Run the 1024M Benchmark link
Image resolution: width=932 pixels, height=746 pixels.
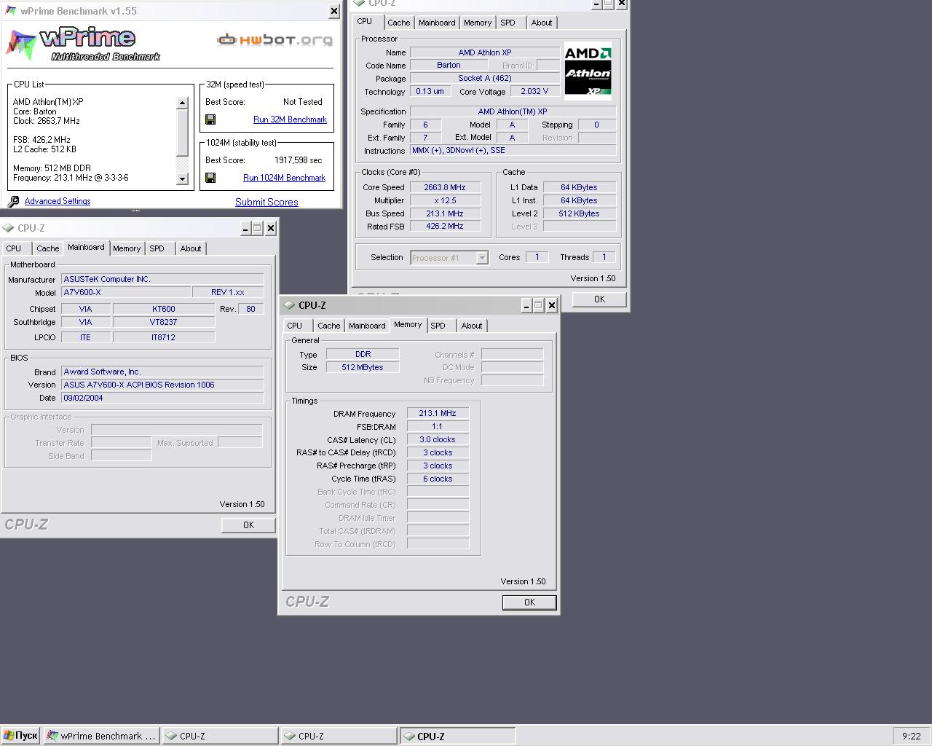tap(284, 178)
